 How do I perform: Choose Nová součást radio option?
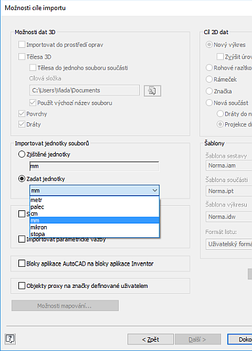pos(209,103)
